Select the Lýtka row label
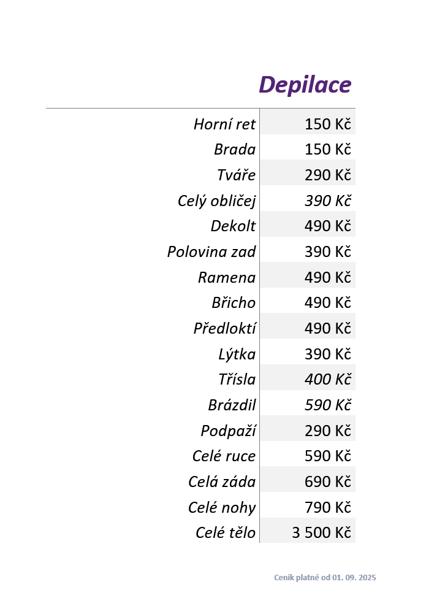426x606 pixels. click(237, 355)
